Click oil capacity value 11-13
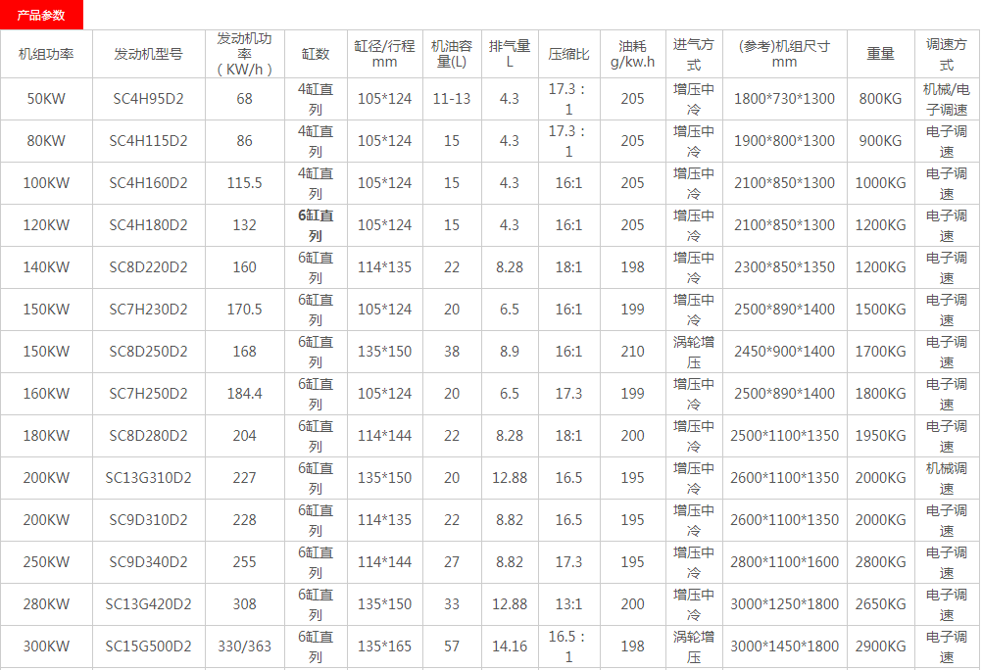 tap(452, 99)
